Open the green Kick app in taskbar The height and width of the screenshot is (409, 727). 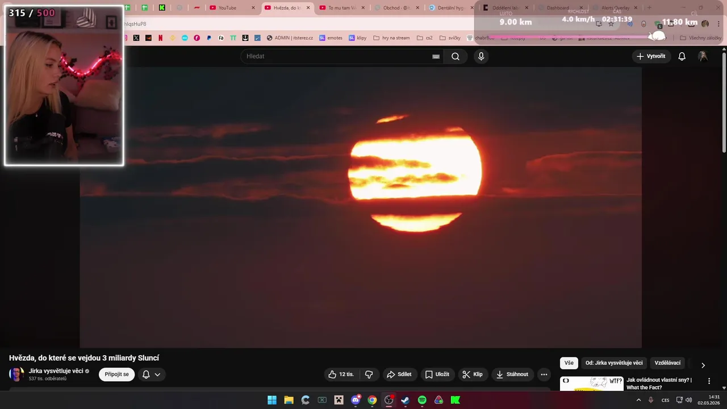click(456, 400)
